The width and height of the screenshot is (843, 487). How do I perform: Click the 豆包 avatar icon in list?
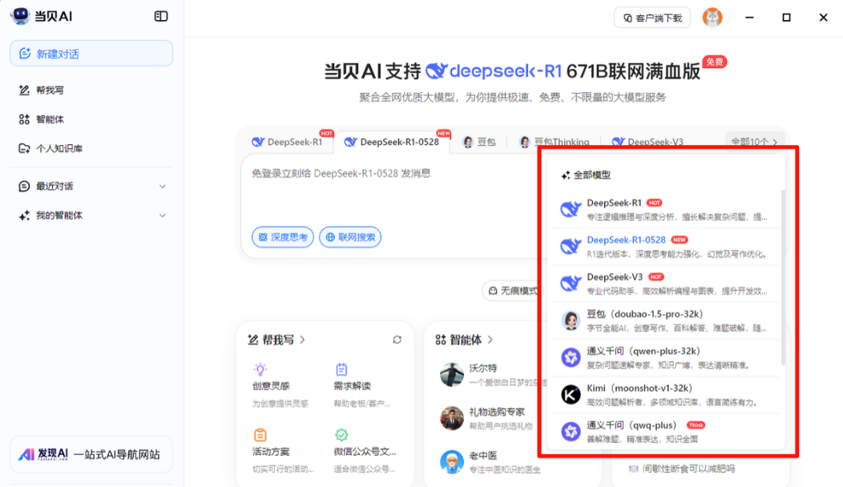click(571, 321)
